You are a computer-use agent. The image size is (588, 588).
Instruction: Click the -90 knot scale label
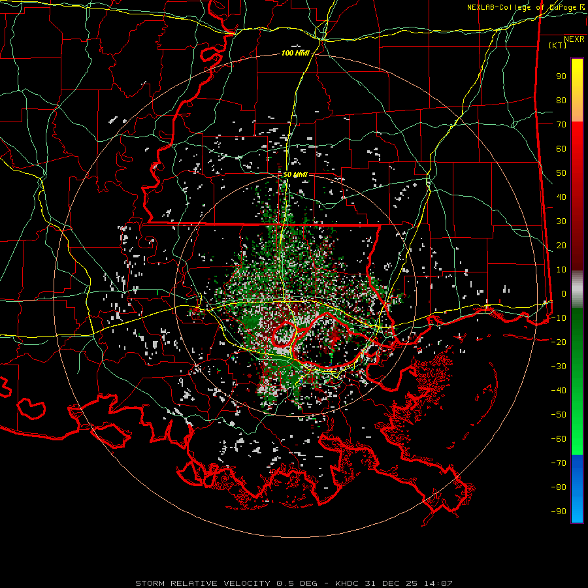pyautogui.click(x=559, y=512)
